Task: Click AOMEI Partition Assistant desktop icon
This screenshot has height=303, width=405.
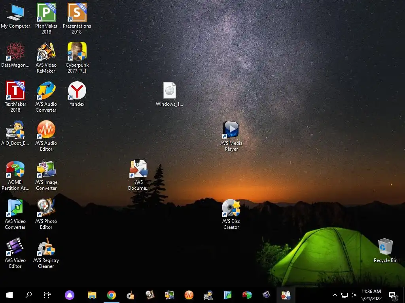Action: pos(15,176)
